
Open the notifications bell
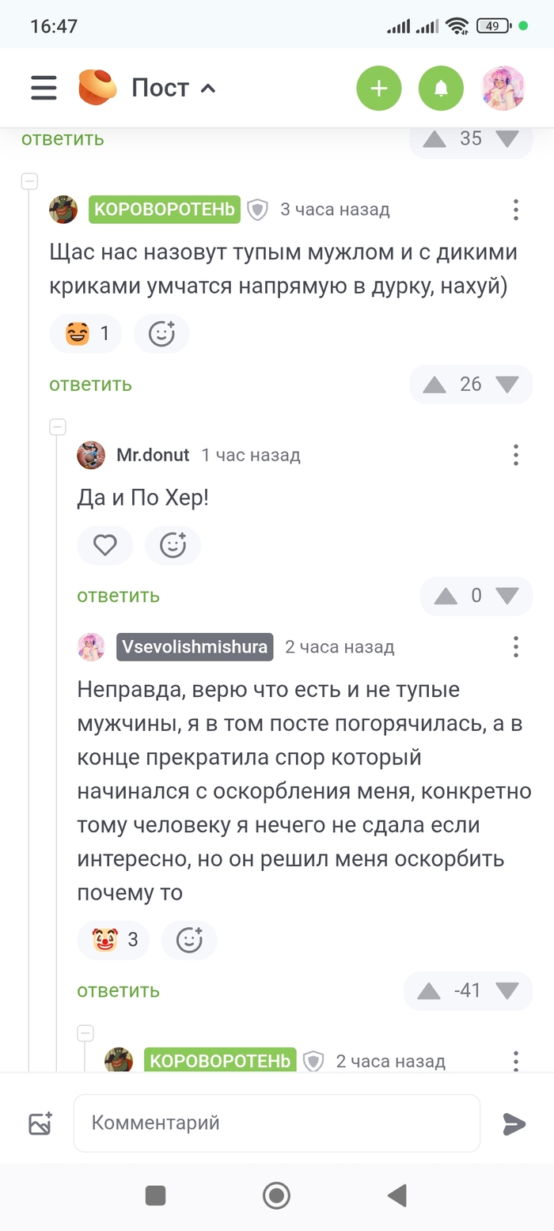(x=441, y=88)
